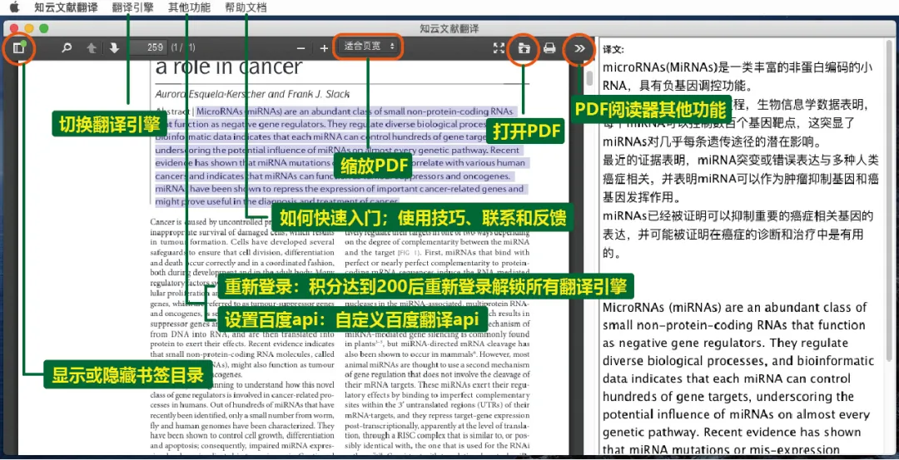Click the '译文:' label in translation panel
Screen dimensions: 899x460
(x=613, y=50)
